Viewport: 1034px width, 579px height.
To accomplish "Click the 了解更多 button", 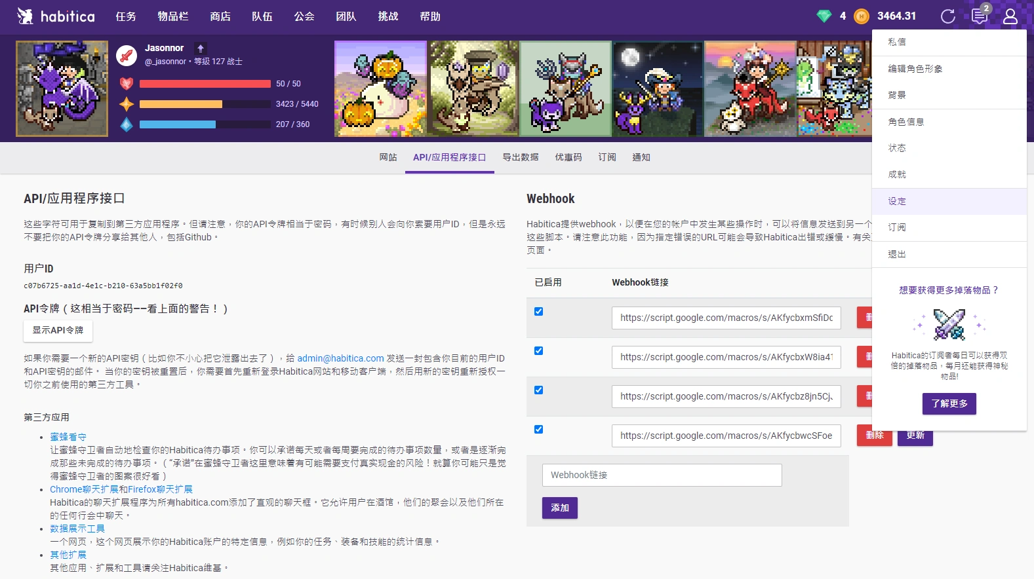I will coord(949,403).
